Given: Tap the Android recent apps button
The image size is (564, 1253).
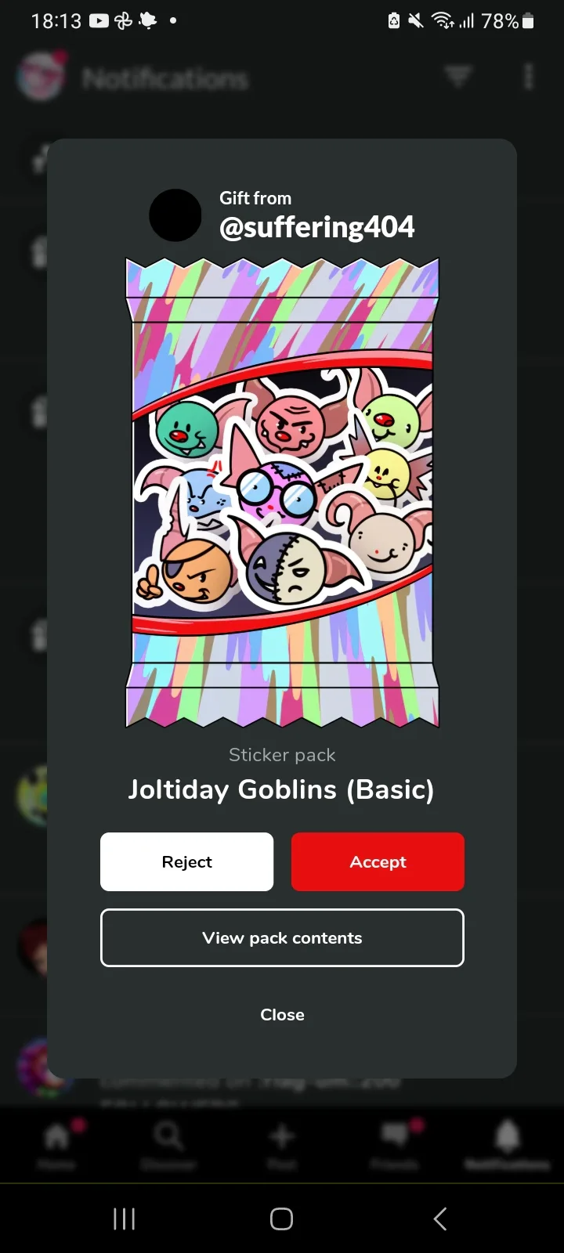Looking at the screenshot, I should tap(124, 1219).
